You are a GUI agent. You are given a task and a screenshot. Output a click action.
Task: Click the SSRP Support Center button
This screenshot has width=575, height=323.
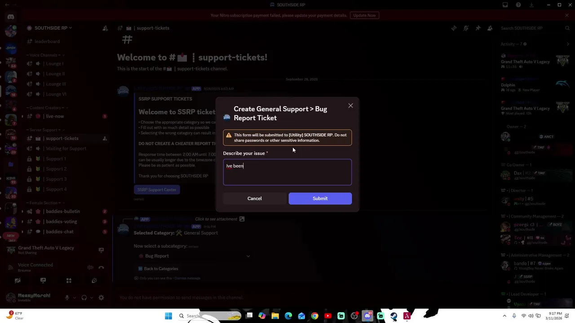pyautogui.click(x=157, y=190)
